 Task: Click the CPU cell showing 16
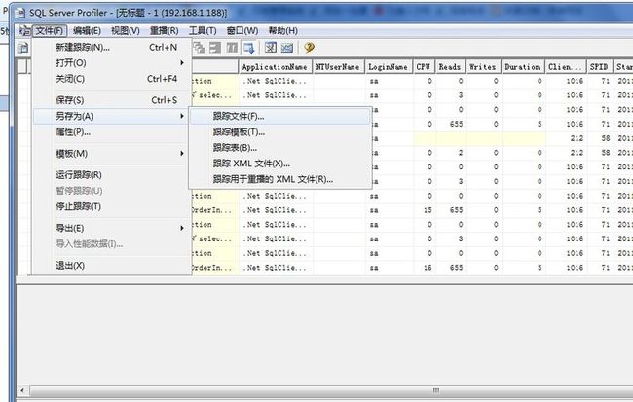point(424,268)
